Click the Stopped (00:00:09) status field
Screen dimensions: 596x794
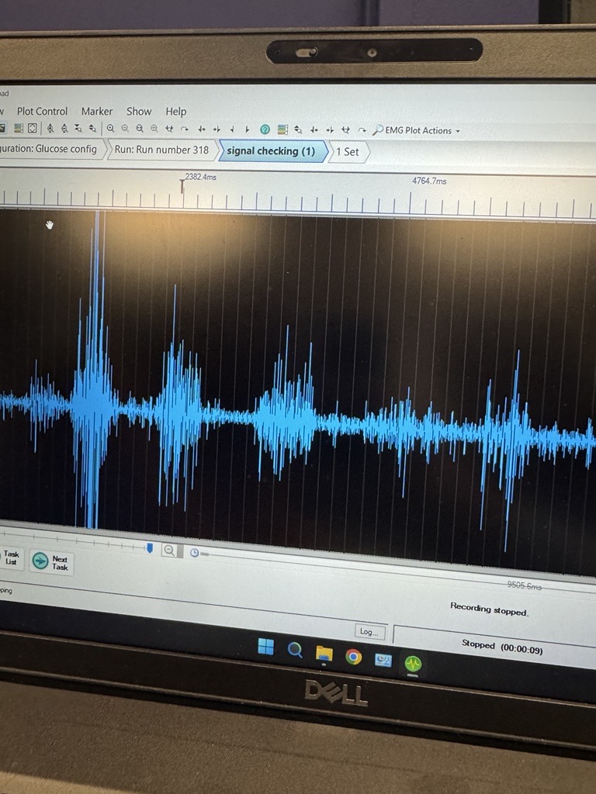pos(502,647)
